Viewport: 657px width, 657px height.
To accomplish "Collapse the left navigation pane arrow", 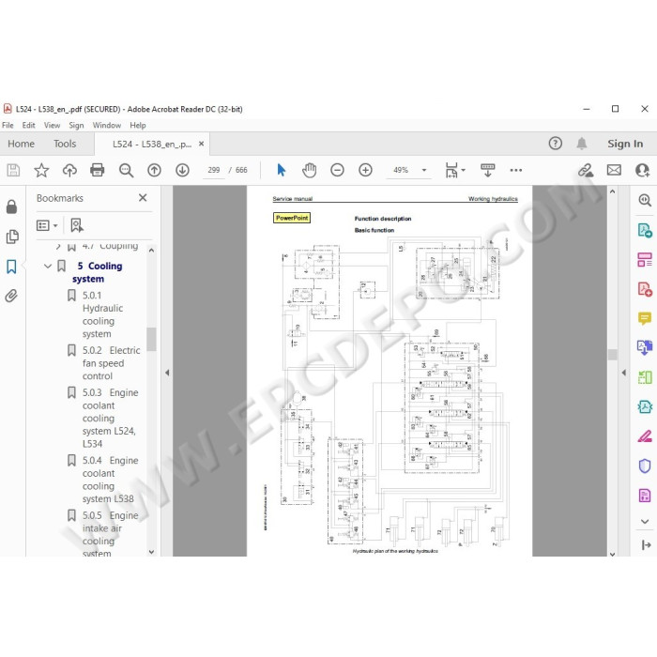I will pos(167,373).
